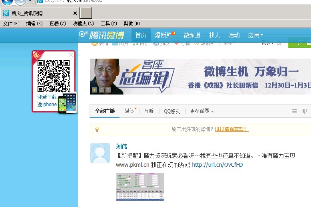Open the 收藏夹(A) favorites menu
This screenshot has height=207, width=311.
coord(83,24)
